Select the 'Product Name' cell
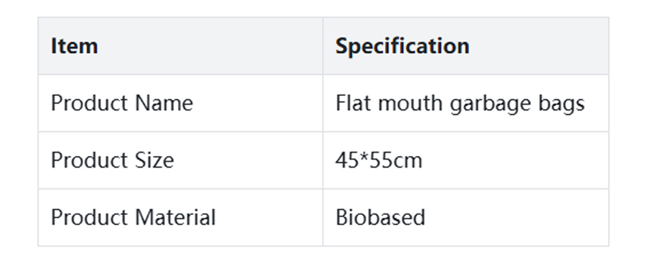647x264 pixels. (122, 104)
